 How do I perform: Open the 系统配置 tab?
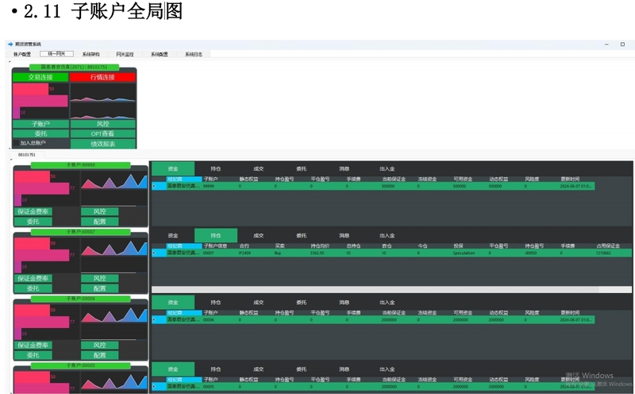pos(160,54)
